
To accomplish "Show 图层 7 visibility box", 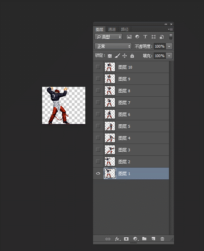I will click(x=98, y=102).
